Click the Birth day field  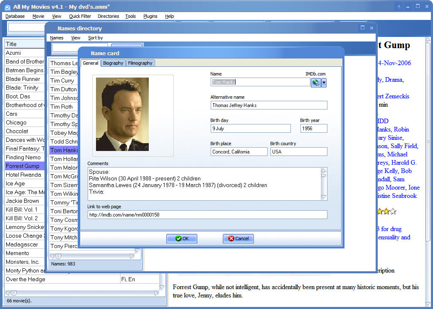tap(251, 129)
